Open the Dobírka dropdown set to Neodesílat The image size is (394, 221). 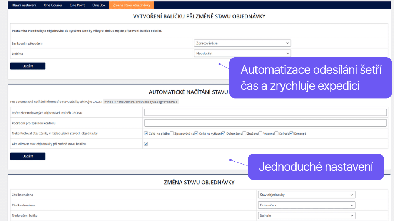pyautogui.click(x=242, y=53)
